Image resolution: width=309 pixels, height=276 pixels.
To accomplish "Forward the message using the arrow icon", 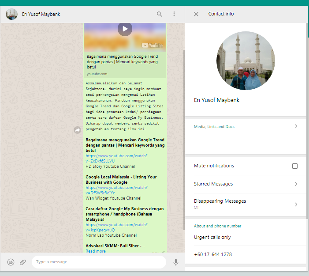I will [x=77, y=130].
